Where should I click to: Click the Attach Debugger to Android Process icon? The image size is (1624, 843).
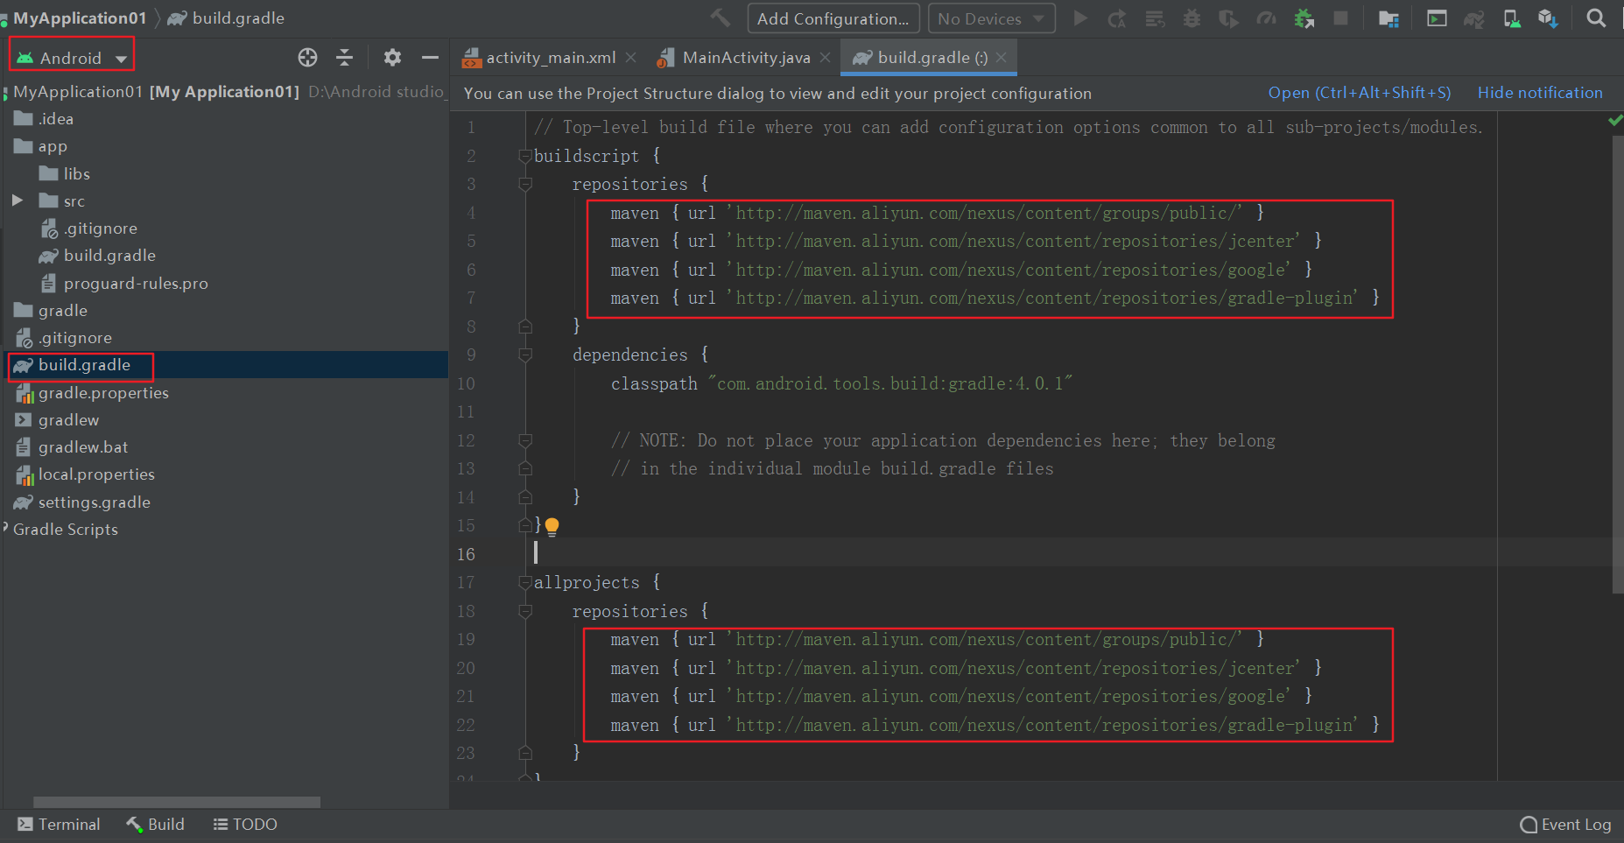pos(1304,18)
